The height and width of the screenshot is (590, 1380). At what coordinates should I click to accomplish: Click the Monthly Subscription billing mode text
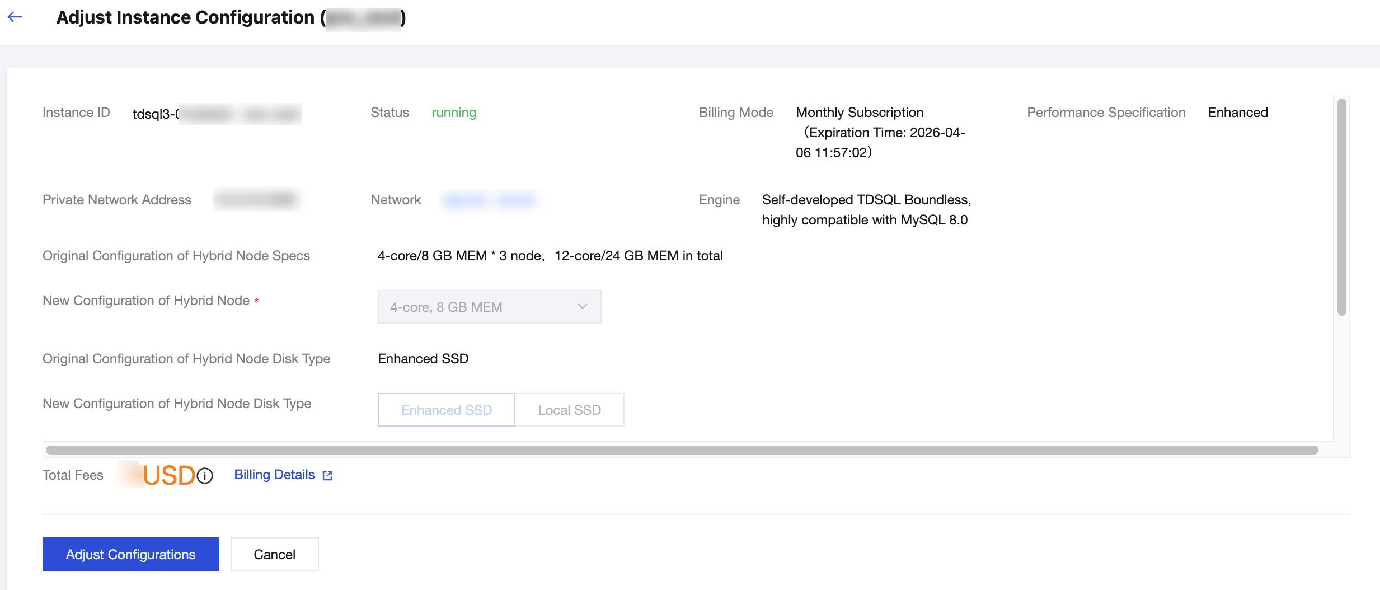860,113
